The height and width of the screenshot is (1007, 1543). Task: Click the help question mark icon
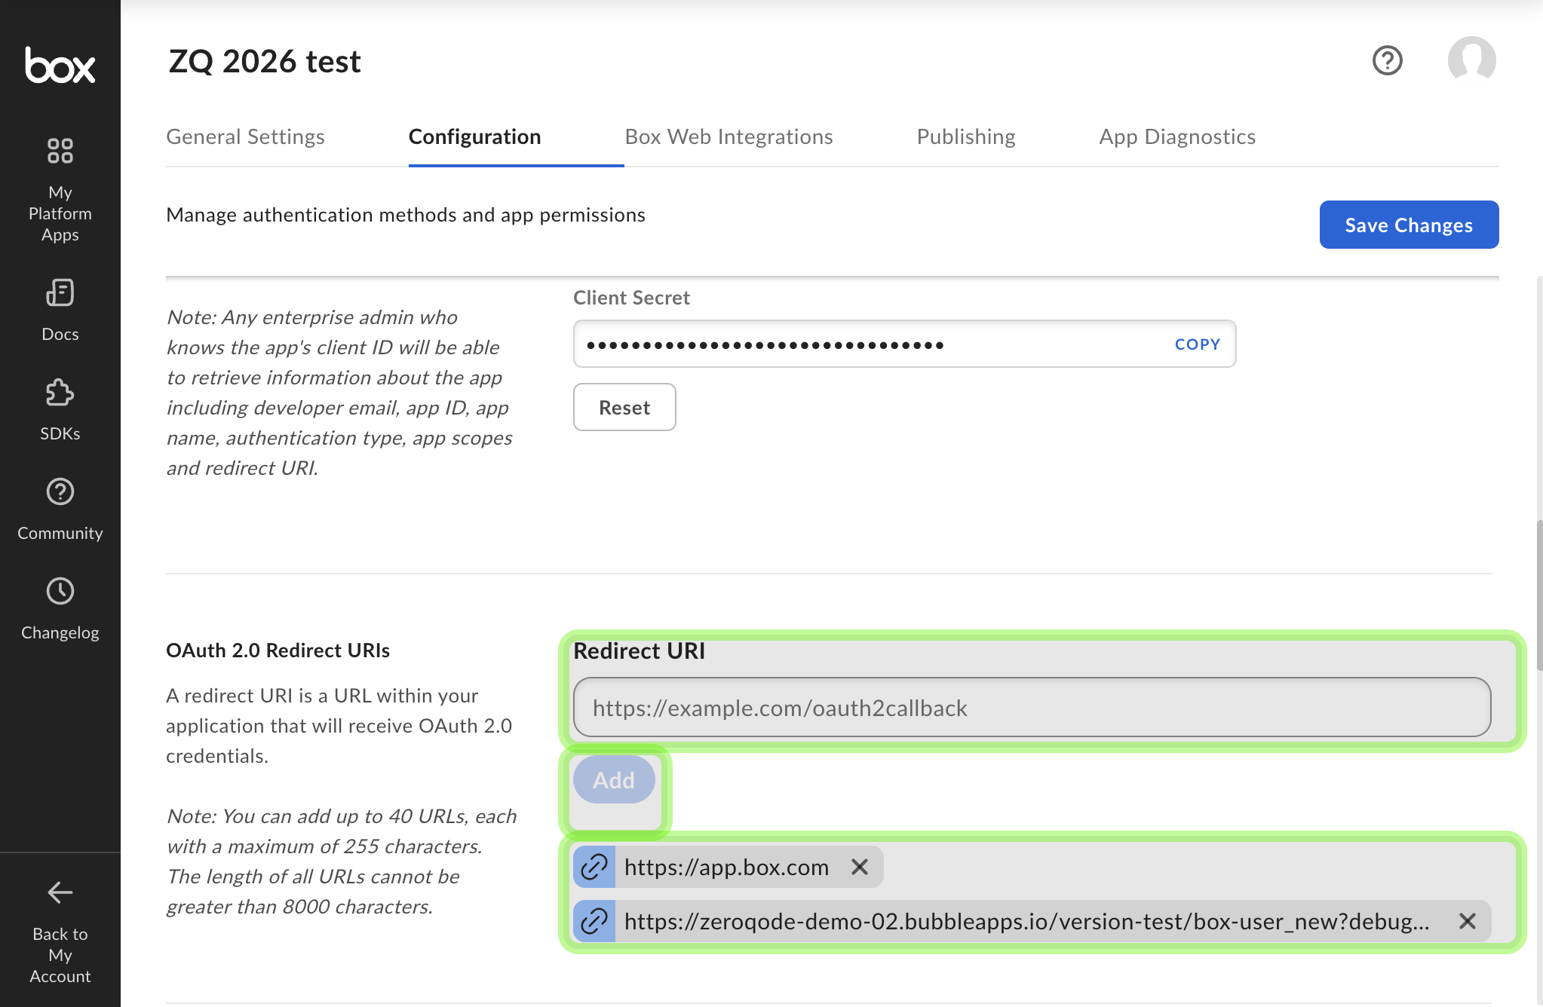point(1387,60)
